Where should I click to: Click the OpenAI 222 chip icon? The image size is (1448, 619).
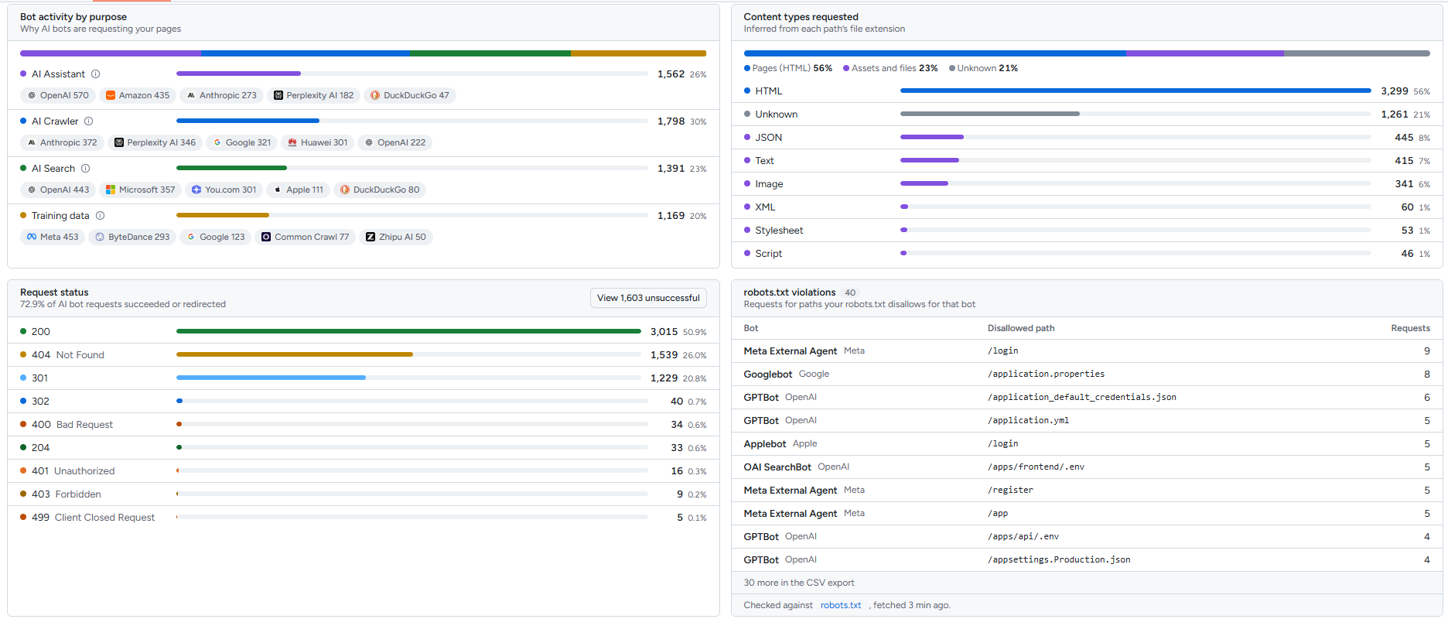click(x=369, y=143)
